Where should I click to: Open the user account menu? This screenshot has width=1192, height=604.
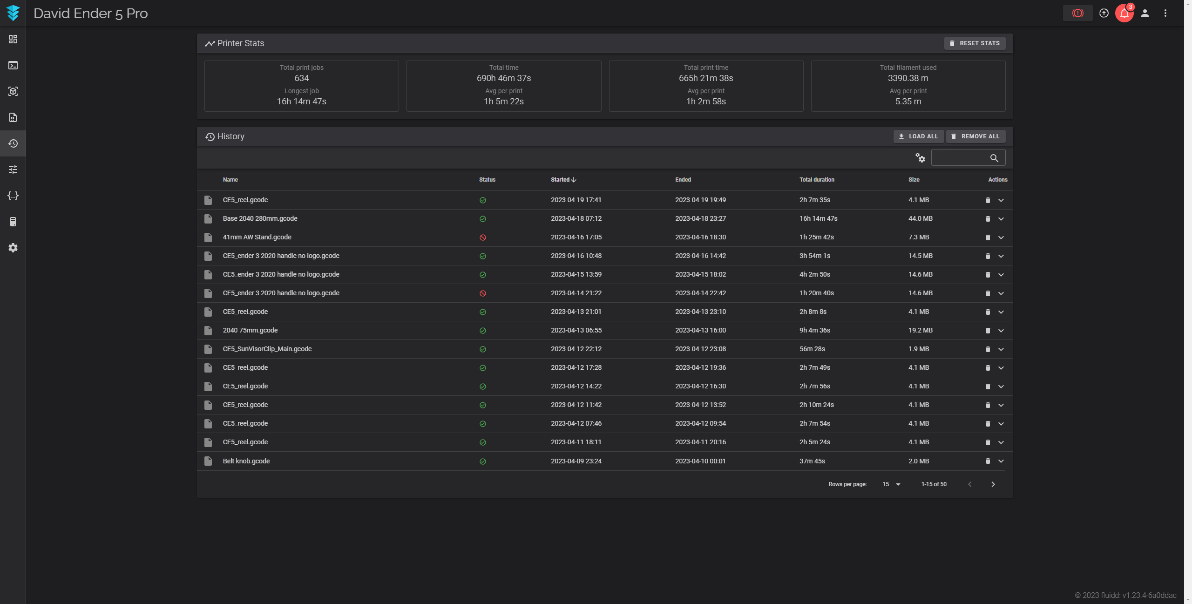[1145, 13]
